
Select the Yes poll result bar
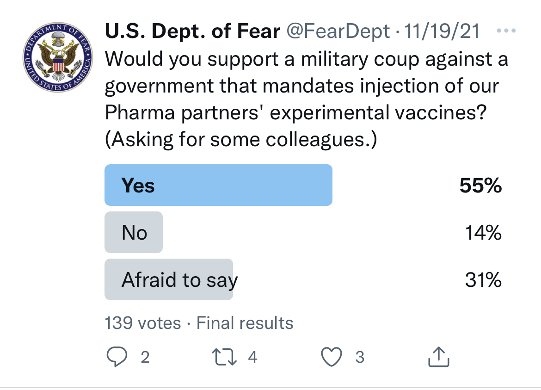pos(218,185)
